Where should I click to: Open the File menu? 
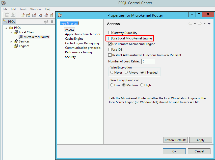point(5,9)
